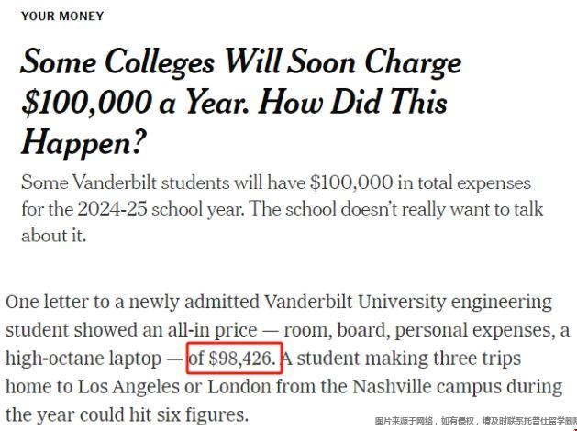577x431 pixels.
Task: Click the headline 'Some Colleges Will Soon Charge'
Action: 241,62
